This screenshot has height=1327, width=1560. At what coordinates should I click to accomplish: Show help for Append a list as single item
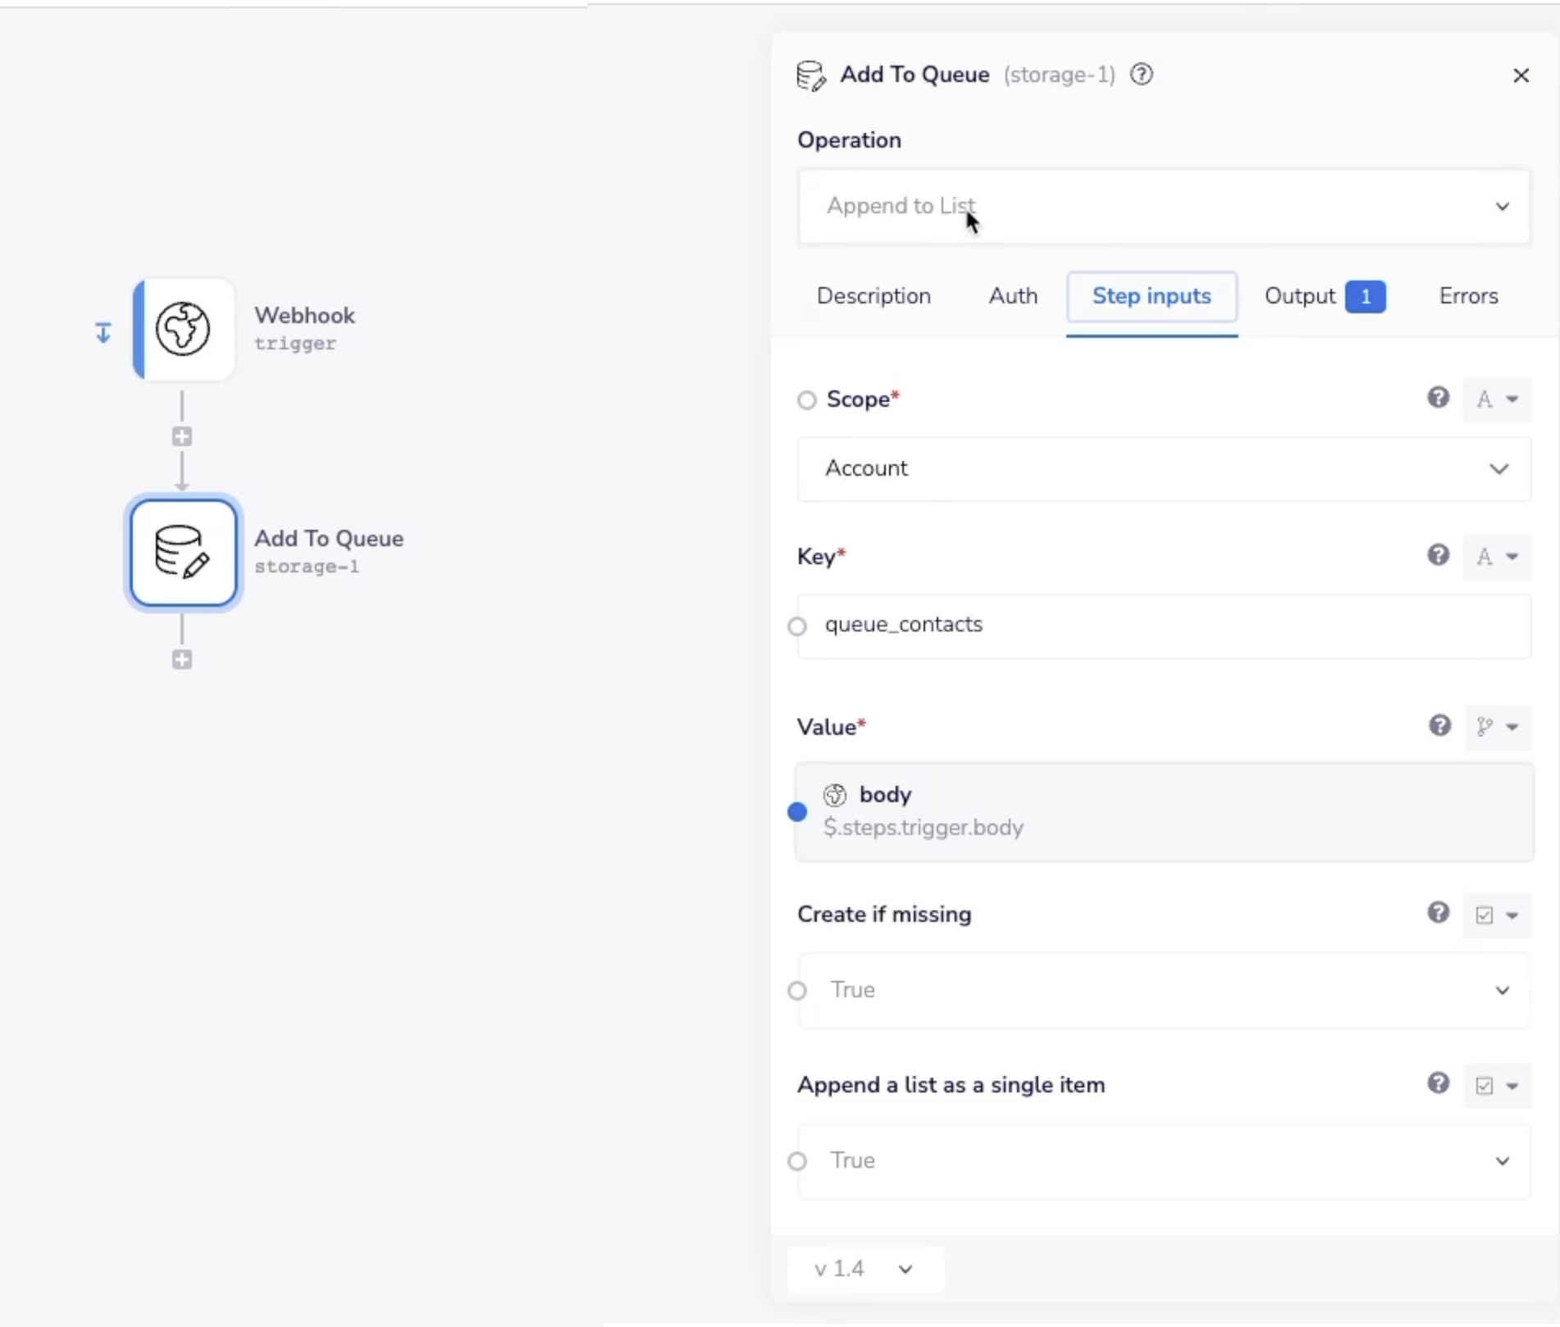click(x=1438, y=1083)
